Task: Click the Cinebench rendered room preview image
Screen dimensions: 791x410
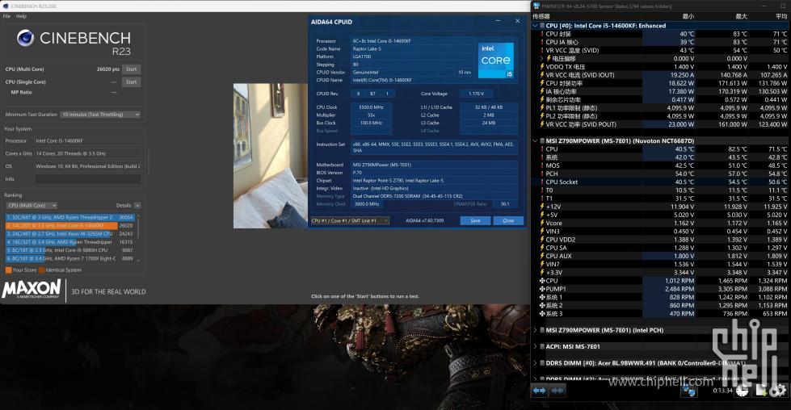Action: point(271,156)
